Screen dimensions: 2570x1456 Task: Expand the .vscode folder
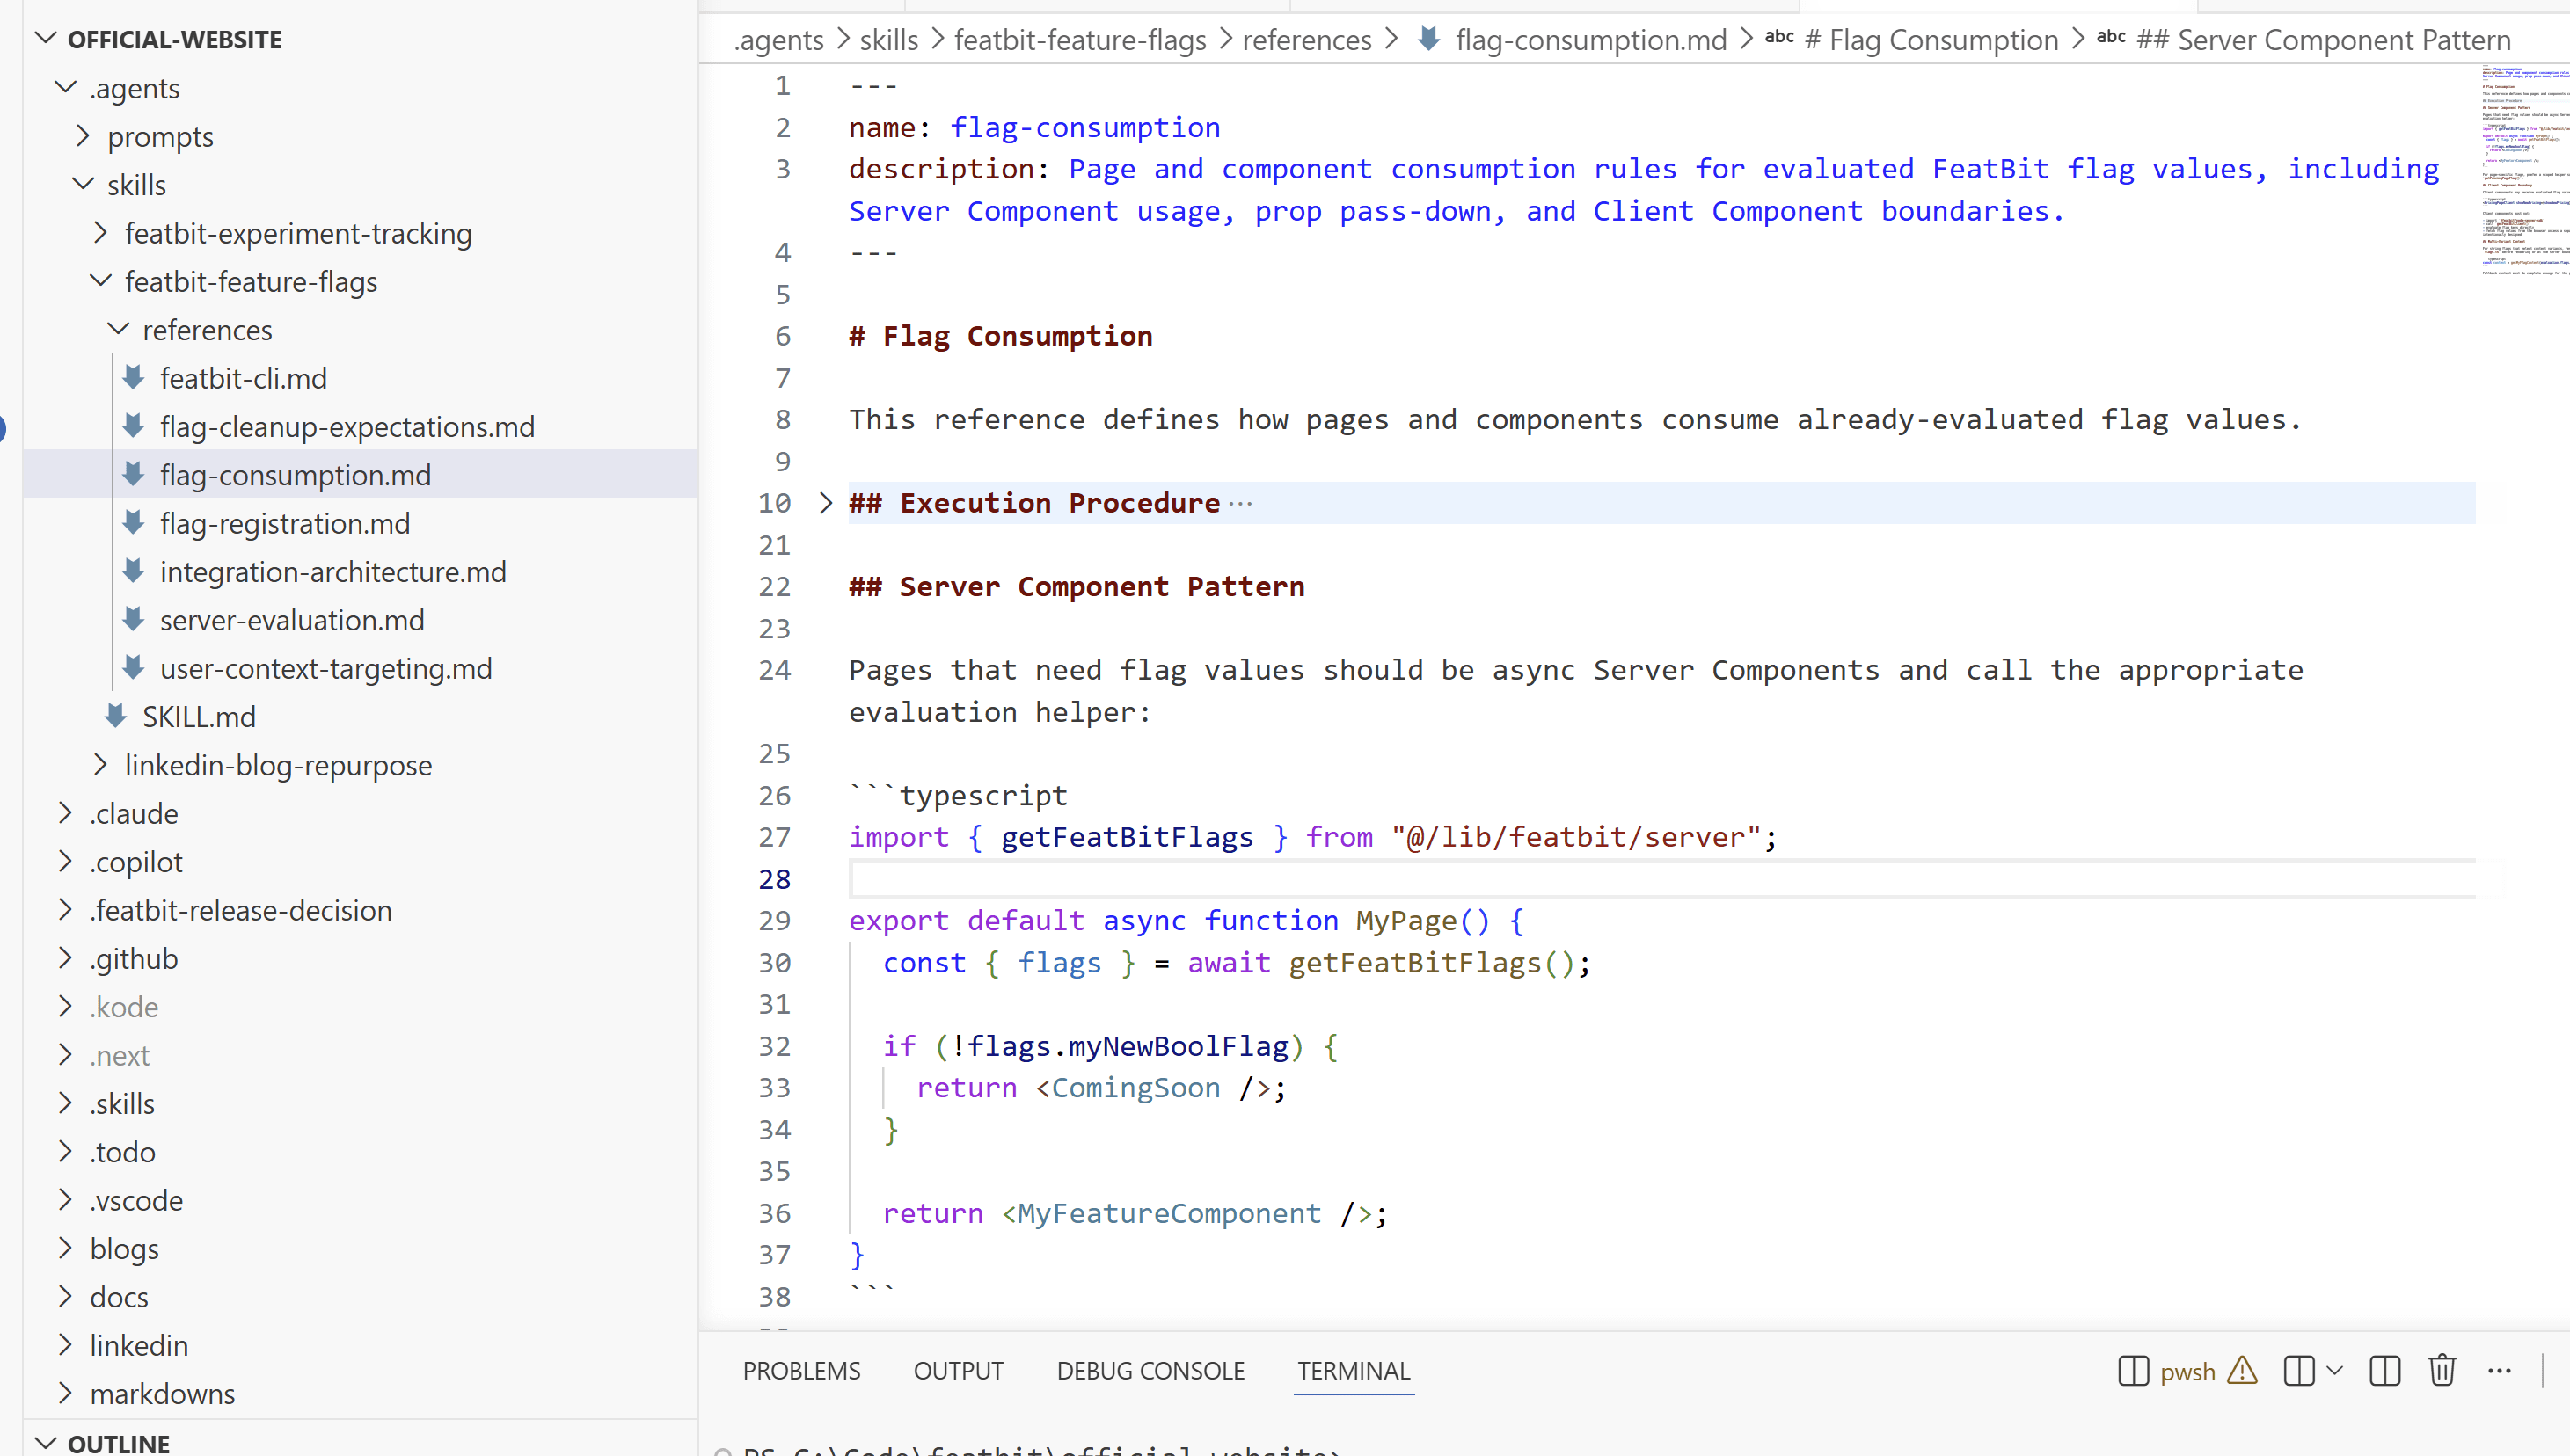pyautogui.click(x=66, y=1199)
